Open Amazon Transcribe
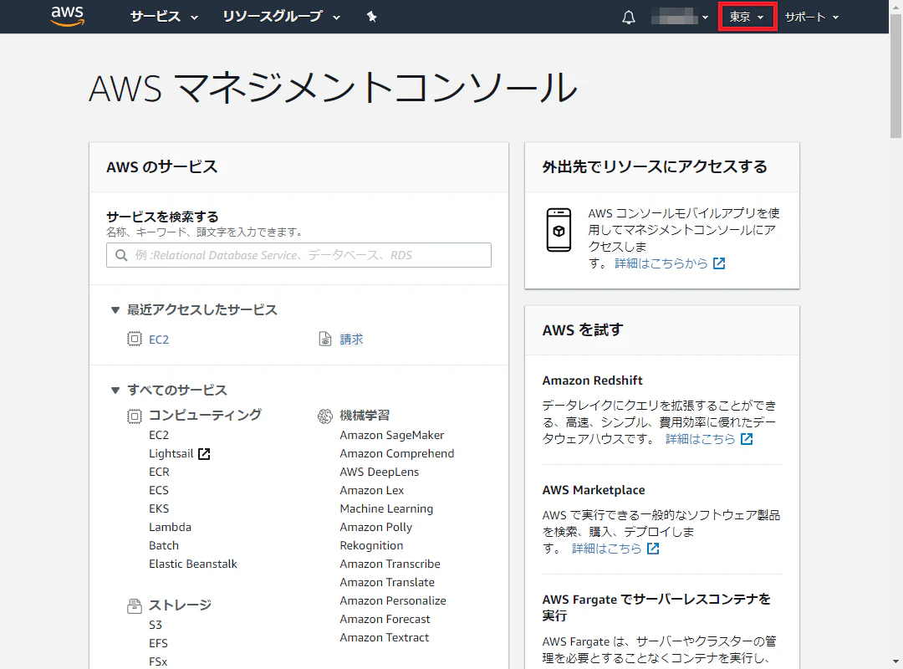 390,564
